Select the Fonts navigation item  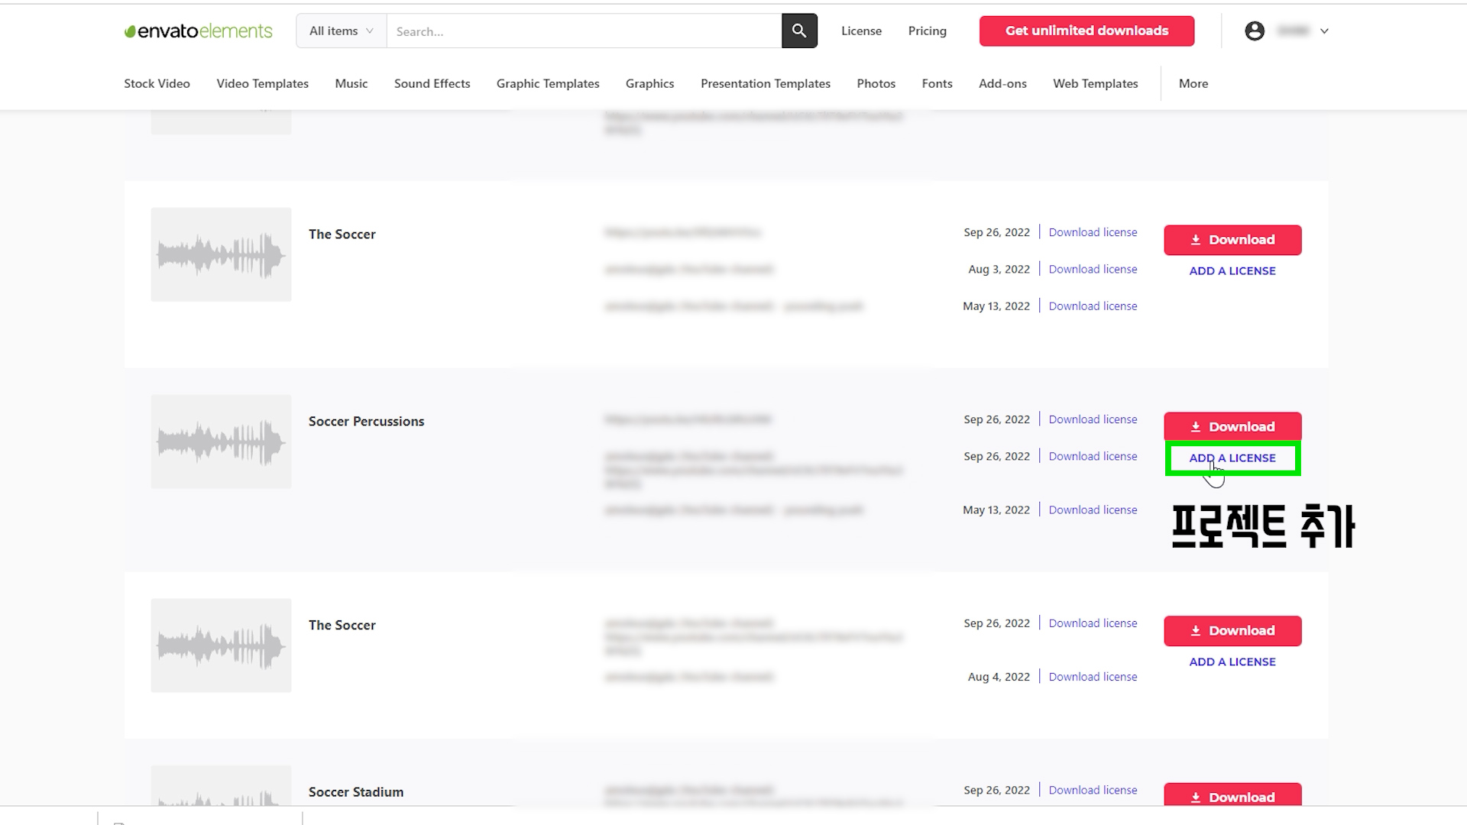point(937,83)
